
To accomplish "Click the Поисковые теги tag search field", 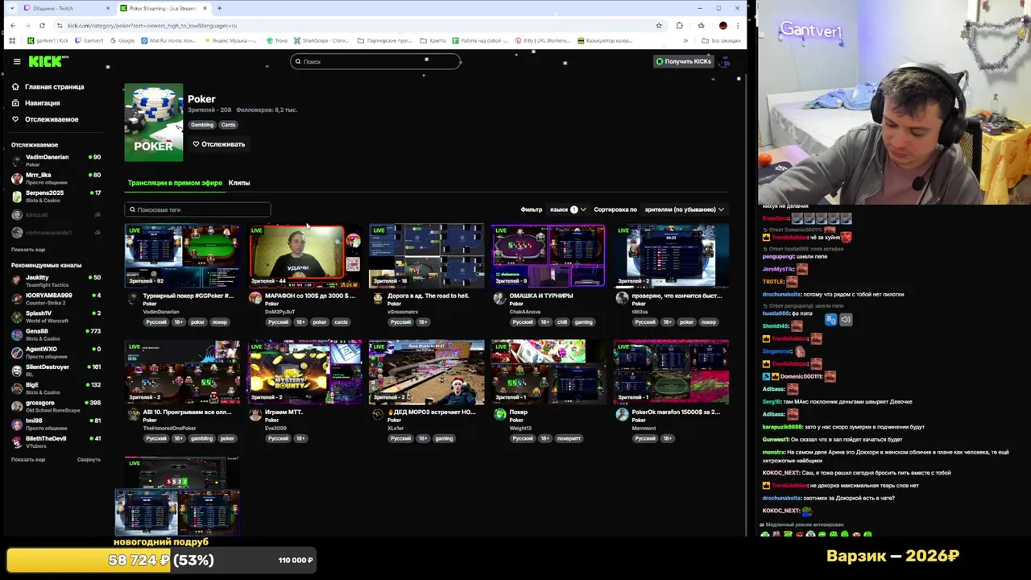I will coord(197,209).
